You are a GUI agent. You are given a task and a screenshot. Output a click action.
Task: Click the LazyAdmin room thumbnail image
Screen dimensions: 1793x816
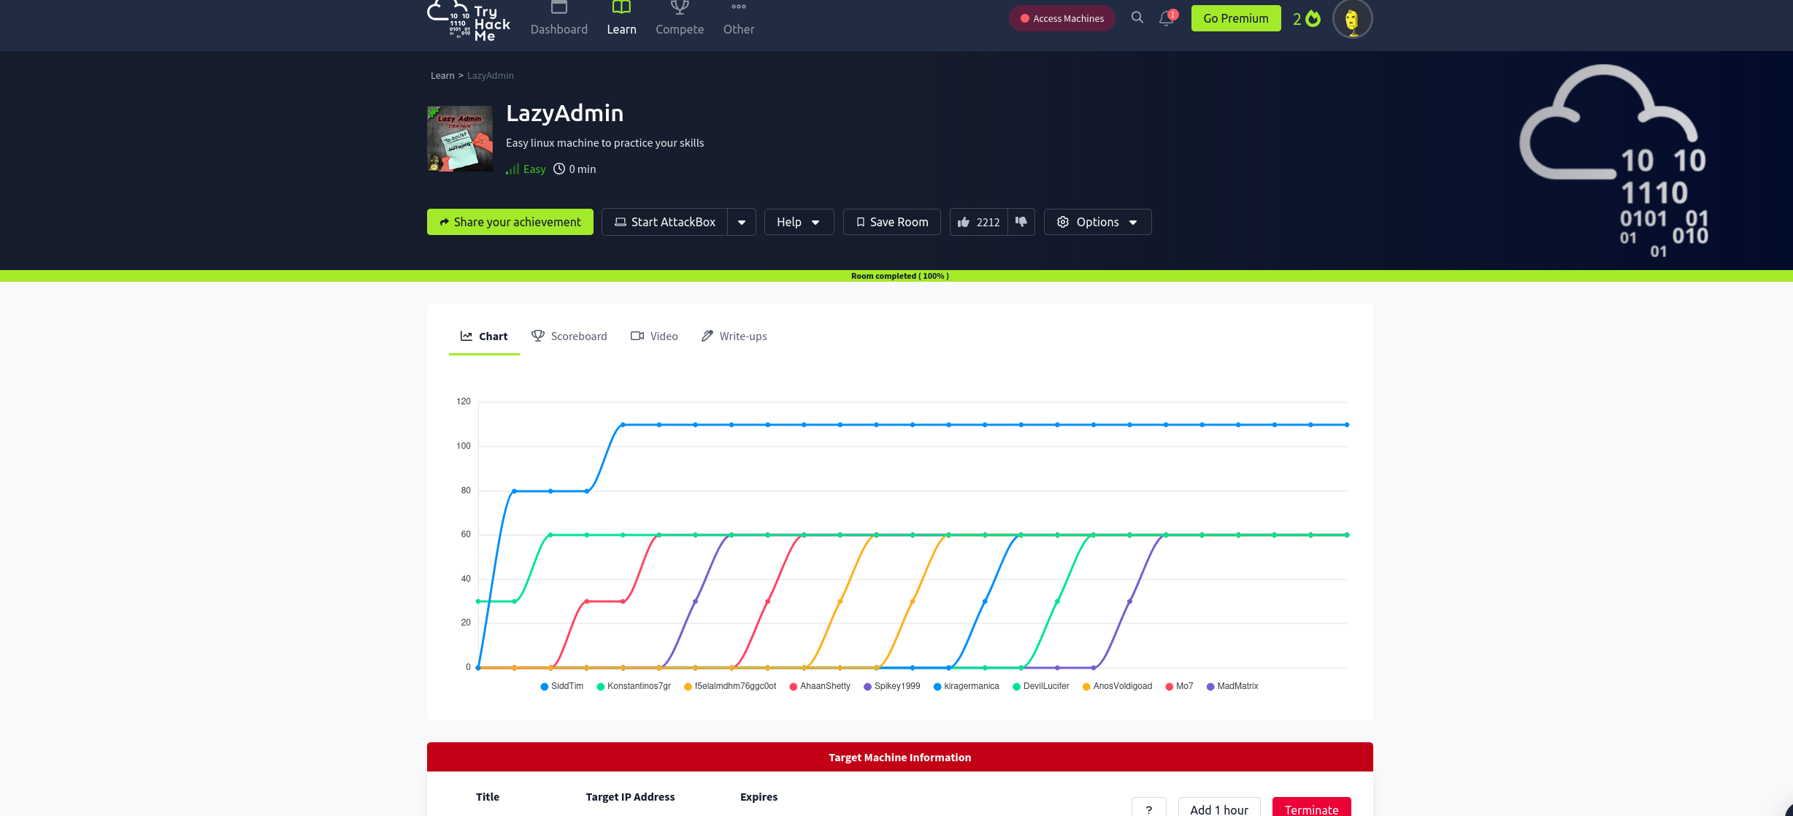tap(459, 139)
